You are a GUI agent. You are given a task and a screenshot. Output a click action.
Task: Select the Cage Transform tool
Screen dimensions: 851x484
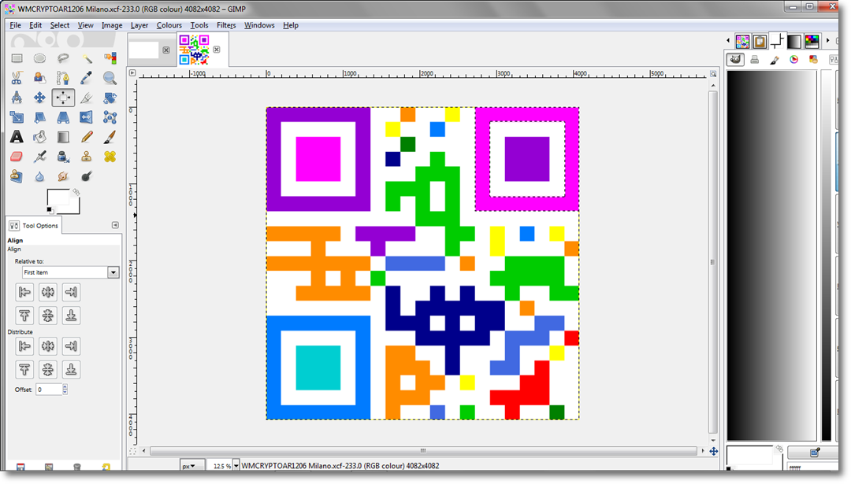[110, 117]
